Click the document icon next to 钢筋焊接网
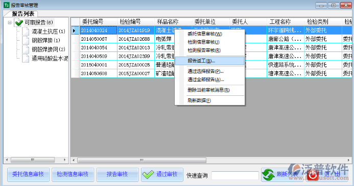 click(26, 49)
